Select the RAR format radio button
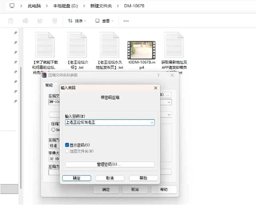The image size is (256, 205). click(x=53, y=130)
